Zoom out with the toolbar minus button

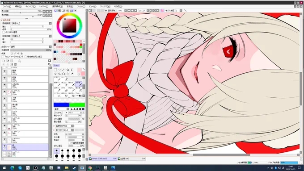pos(129,10)
